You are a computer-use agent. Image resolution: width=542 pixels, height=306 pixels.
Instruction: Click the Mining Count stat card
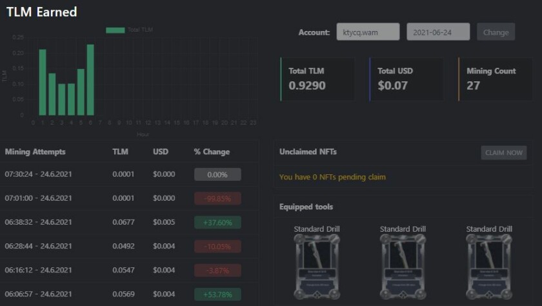click(x=496, y=79)
